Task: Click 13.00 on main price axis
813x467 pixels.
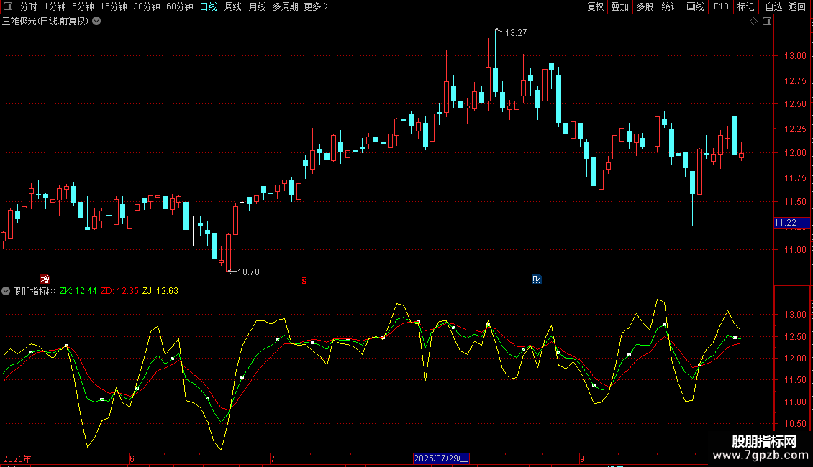Action: [795, 56]
